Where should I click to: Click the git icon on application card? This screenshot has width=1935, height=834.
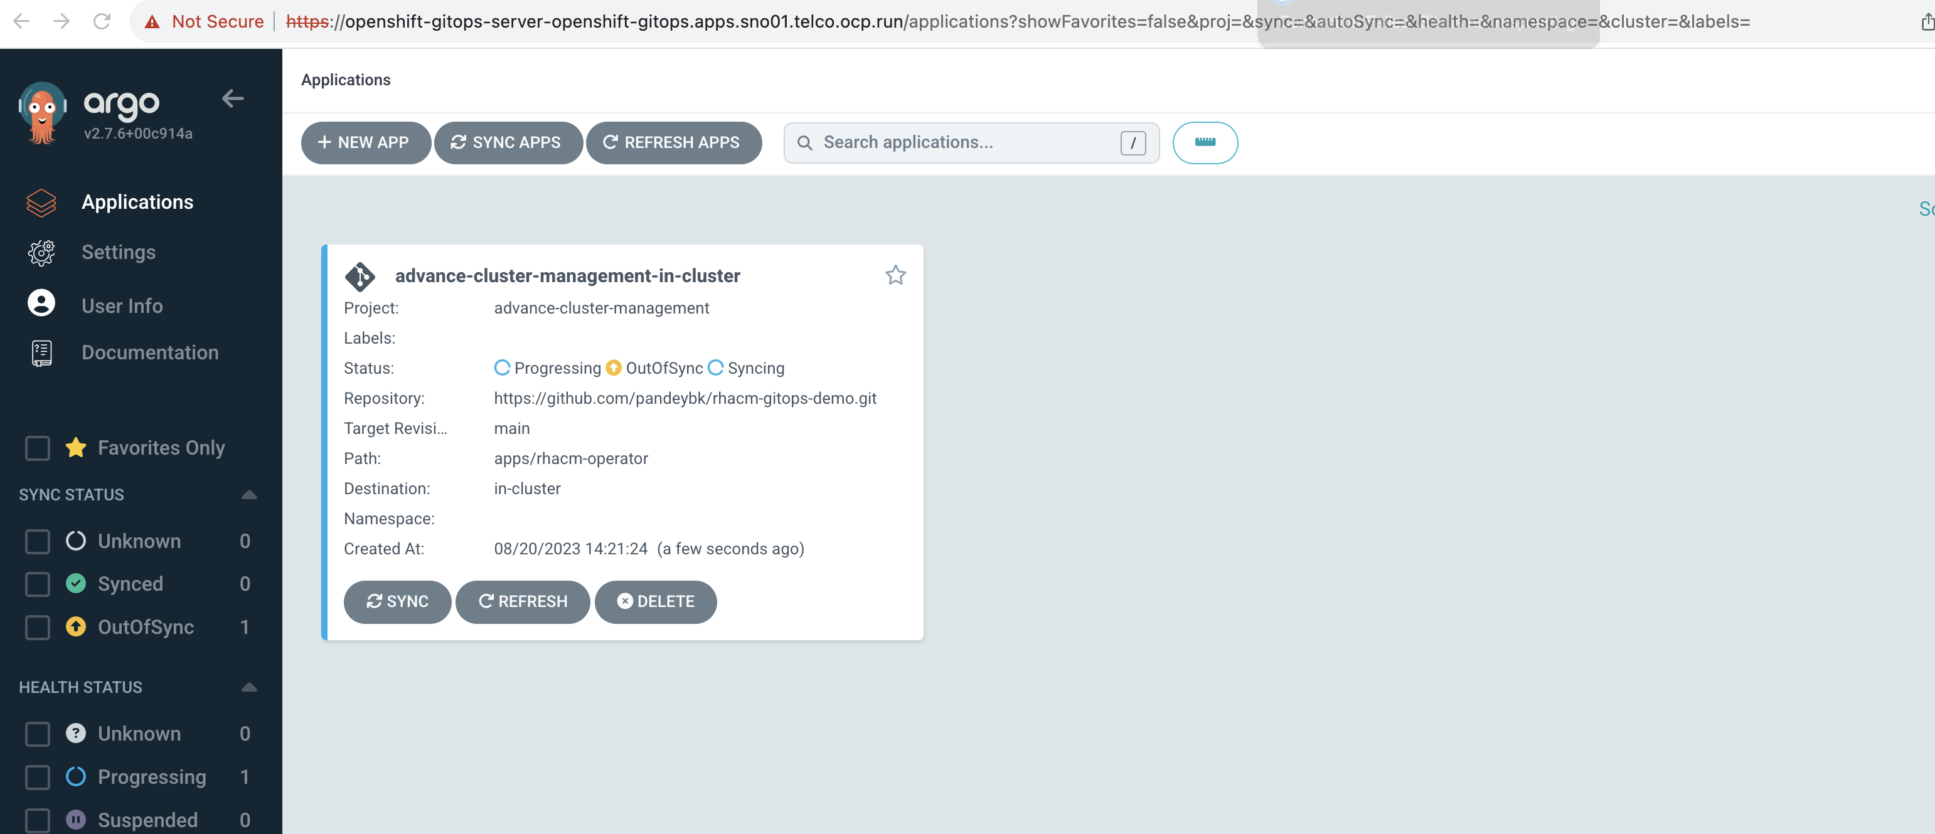(360, 277)
